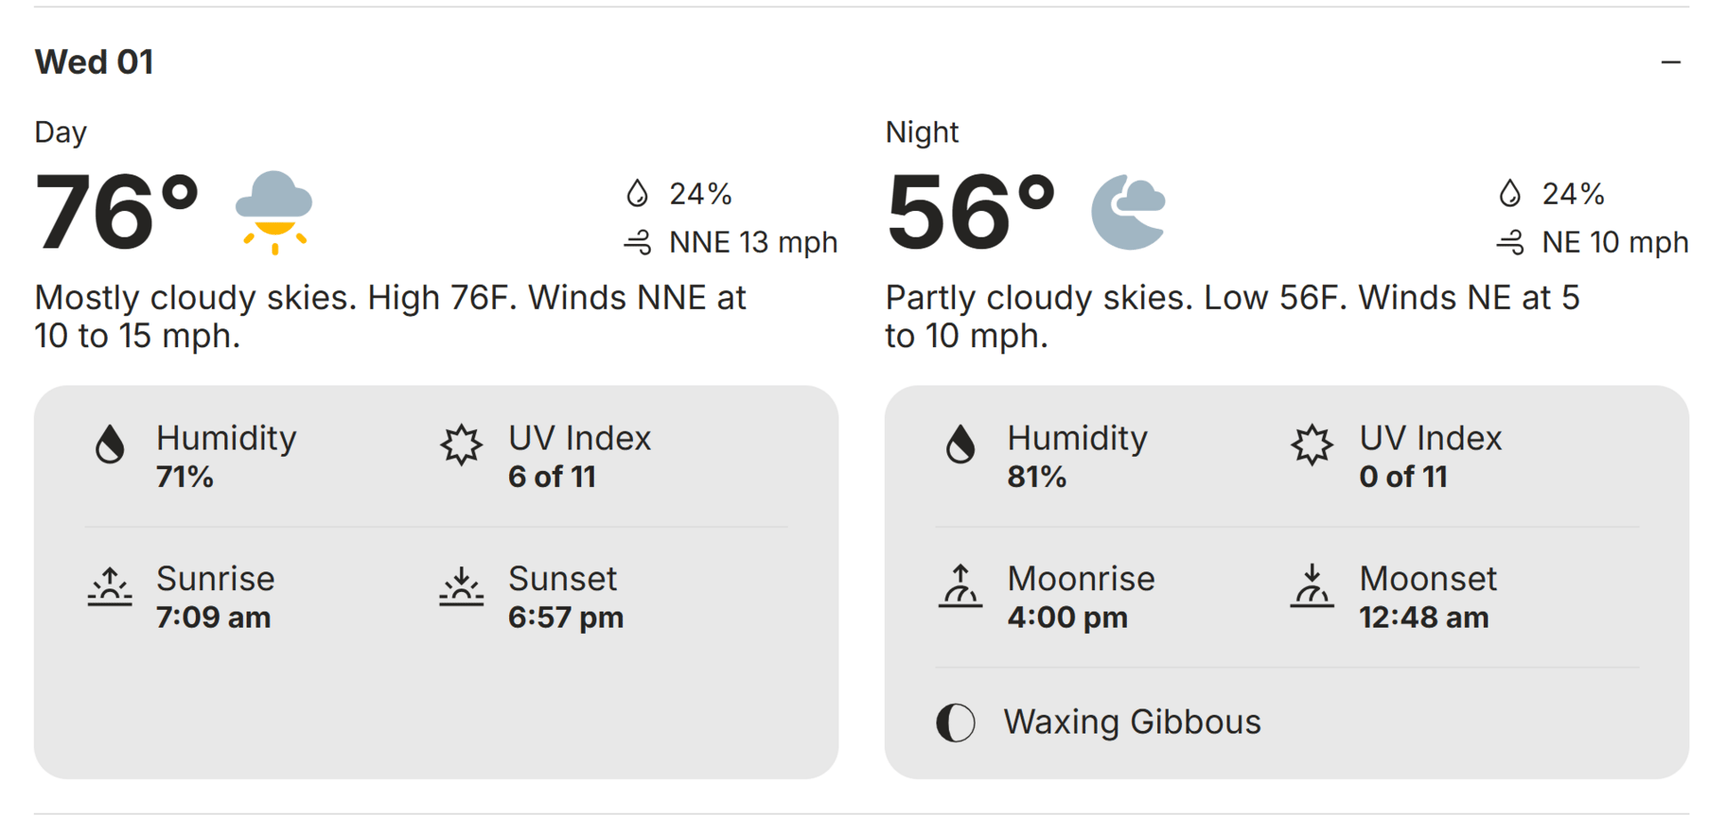Click the Waxing Gibbous moon phase icon
The image size is (1709, 819).
point(956,722)
